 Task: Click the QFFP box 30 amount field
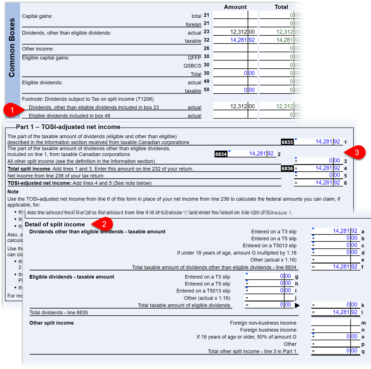click(x=235, y=56)
